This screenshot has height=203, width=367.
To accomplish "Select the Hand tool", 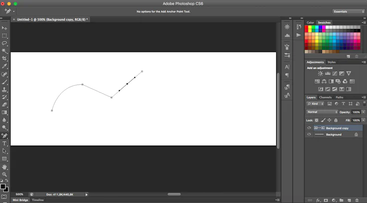I will coord(4,167).
